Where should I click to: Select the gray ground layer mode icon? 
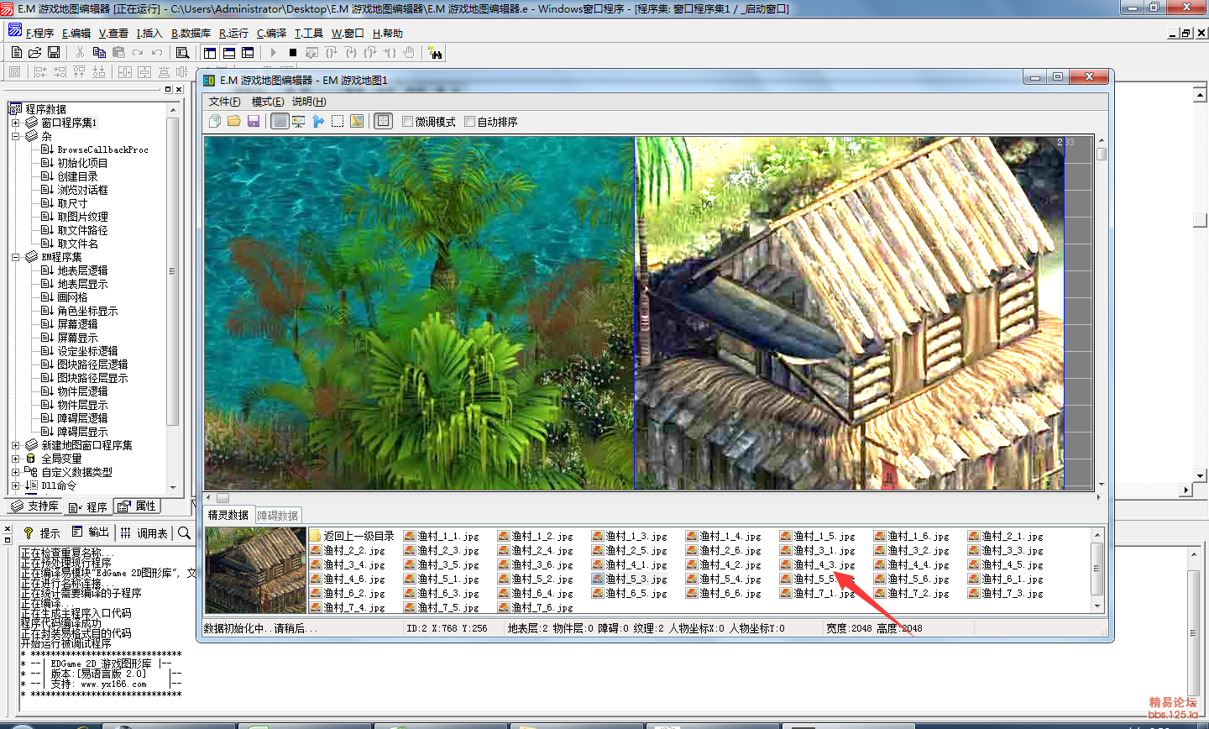point(280,121)
